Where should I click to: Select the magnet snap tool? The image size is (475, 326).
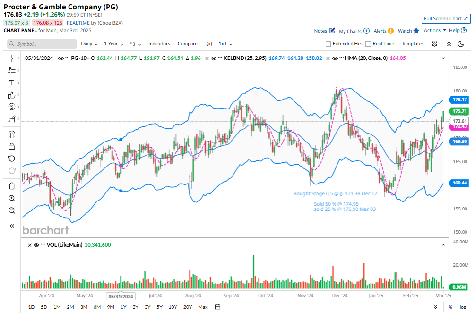12,134
